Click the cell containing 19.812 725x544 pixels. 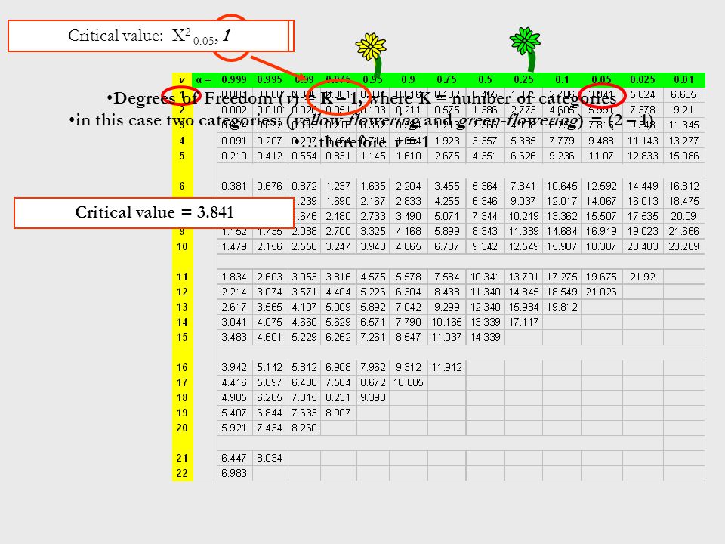(x=562, y=308)
